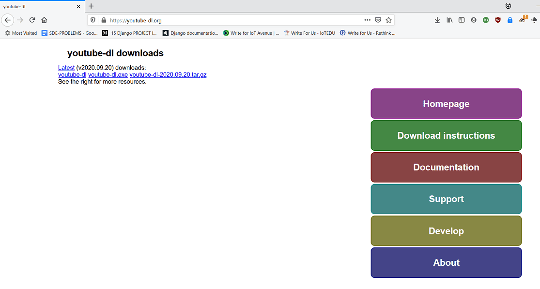The image size is (540, 289).
Task: Open the tracking protection shield icon
Action: coord(93,20)
